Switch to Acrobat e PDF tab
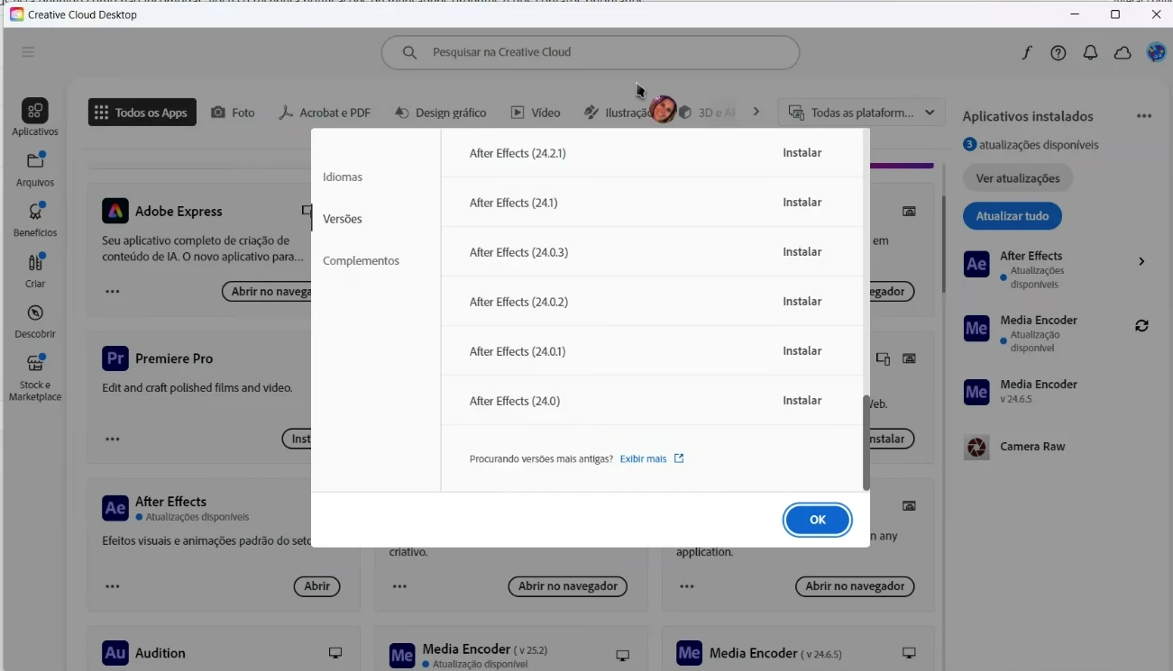Viewport: 1173px width, 671px height. [x=325, y=113]
